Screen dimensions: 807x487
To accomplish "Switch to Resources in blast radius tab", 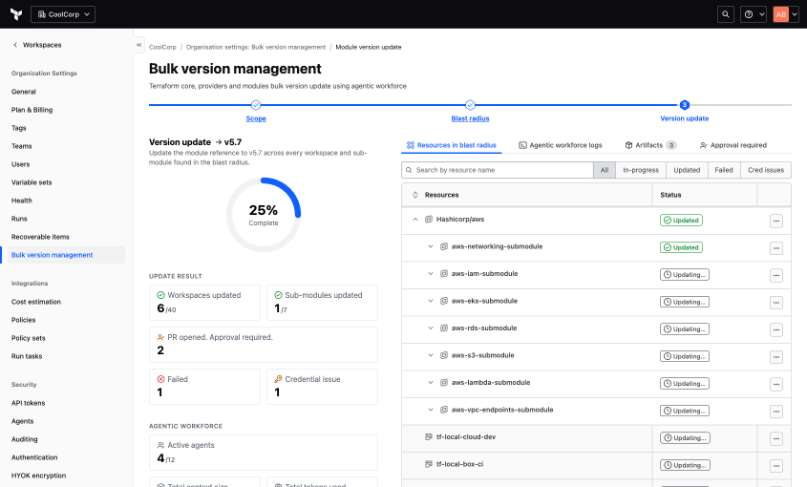I will (452, 146).
